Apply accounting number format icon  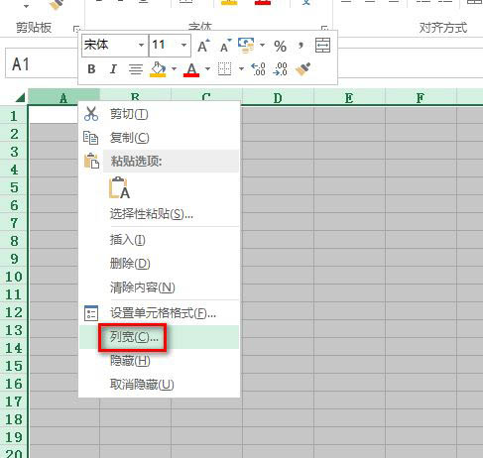click(246, 46)
